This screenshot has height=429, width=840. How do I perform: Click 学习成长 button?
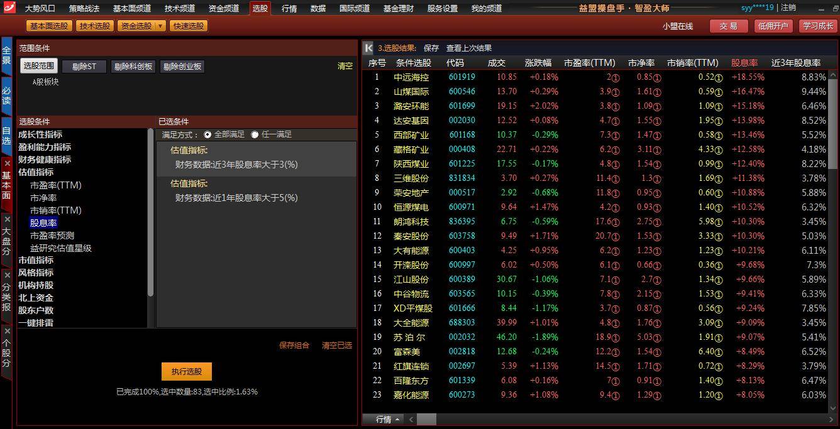pyautogui.click(x=818, y=26)
